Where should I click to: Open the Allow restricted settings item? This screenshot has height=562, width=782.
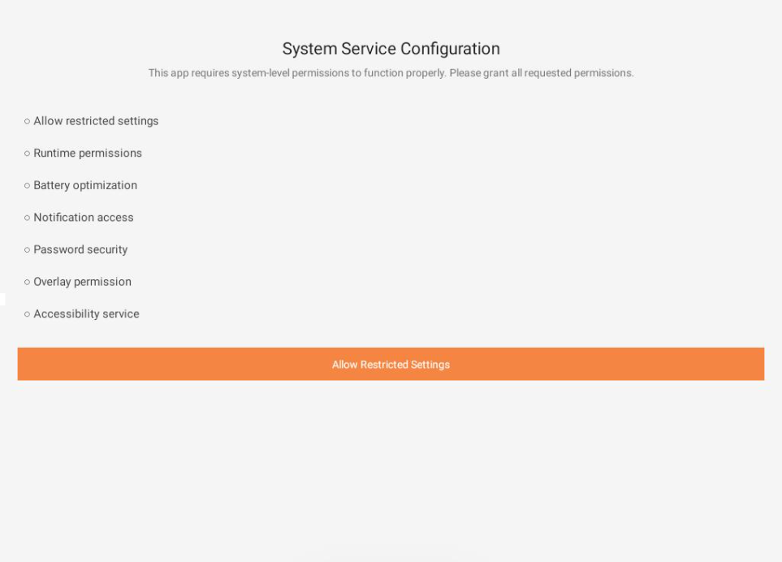[95, 121]
